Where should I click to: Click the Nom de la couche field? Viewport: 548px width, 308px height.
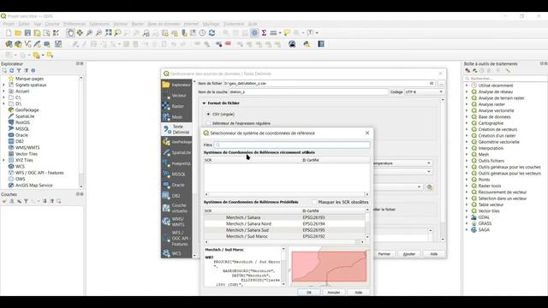point(308,92)
